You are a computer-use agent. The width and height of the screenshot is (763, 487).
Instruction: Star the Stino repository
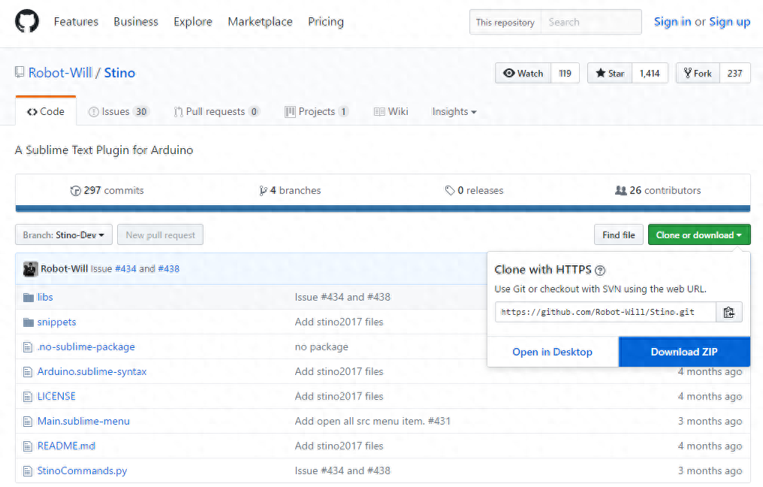click(610, 73)
